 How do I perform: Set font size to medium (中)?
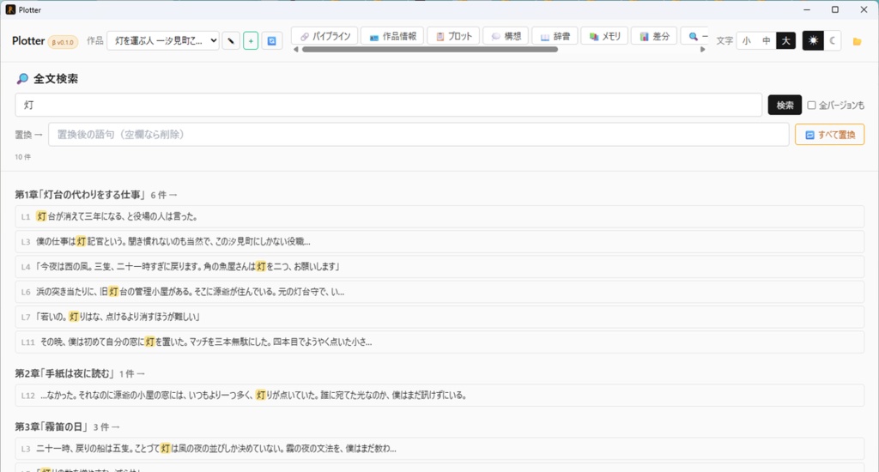(x=766, y=40)
